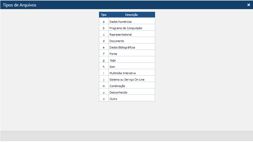Select the Combinação row
This screenshot has height=142, width=253.
(117, 86)
